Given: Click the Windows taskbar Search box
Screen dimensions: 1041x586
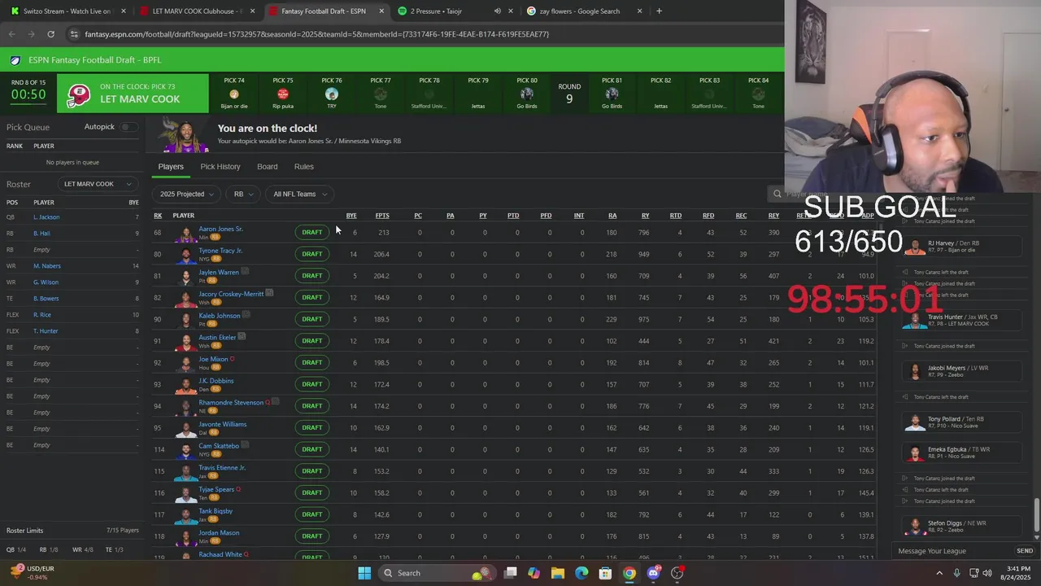Looking at the screenshot, I should pos(438,573).
